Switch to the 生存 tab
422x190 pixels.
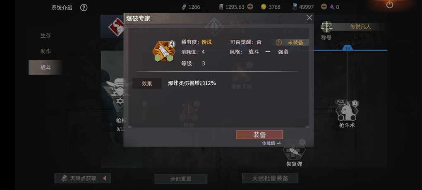[46, 36]
